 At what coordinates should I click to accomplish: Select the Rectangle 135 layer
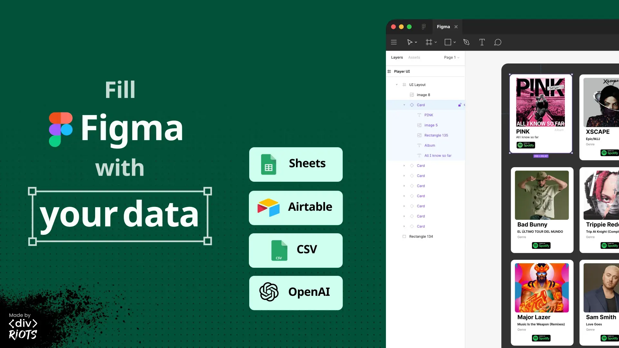click(436, 135)
